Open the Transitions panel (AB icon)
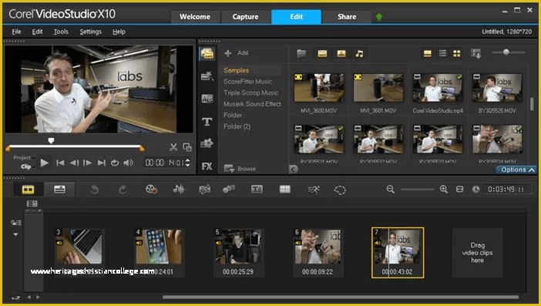 pos(207,99)
